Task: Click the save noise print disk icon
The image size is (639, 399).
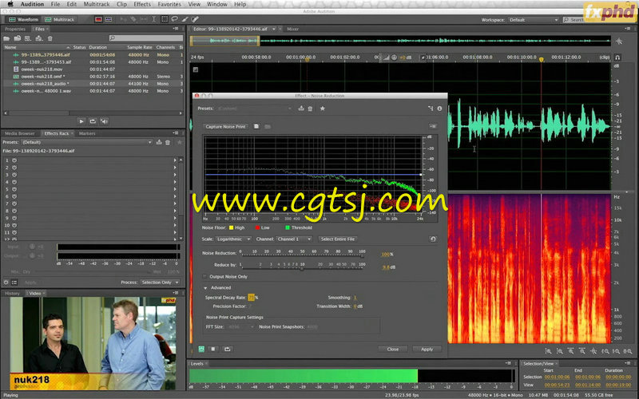Action: point(256,127)
